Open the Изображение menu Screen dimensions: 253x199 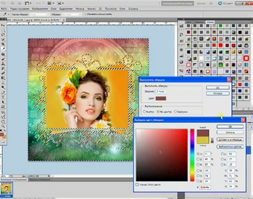[x=40, y=9]
